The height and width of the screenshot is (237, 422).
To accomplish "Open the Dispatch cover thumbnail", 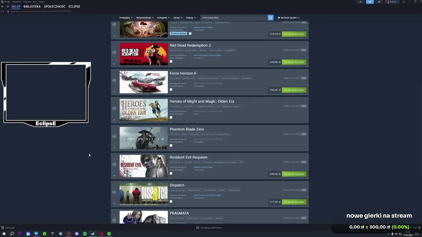I will tap(143, 194).
